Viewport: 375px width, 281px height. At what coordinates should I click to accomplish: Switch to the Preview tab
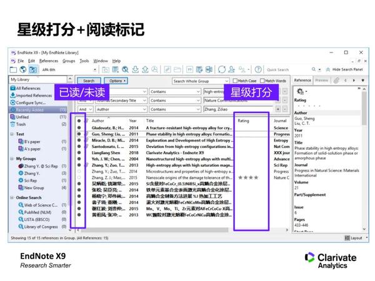(x=321, y=81)
